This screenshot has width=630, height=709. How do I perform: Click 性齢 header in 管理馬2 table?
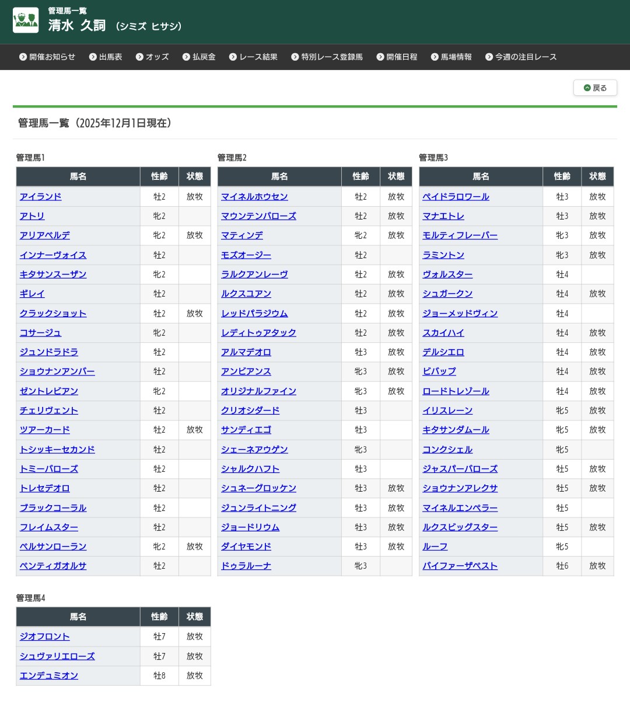point(360,176)
